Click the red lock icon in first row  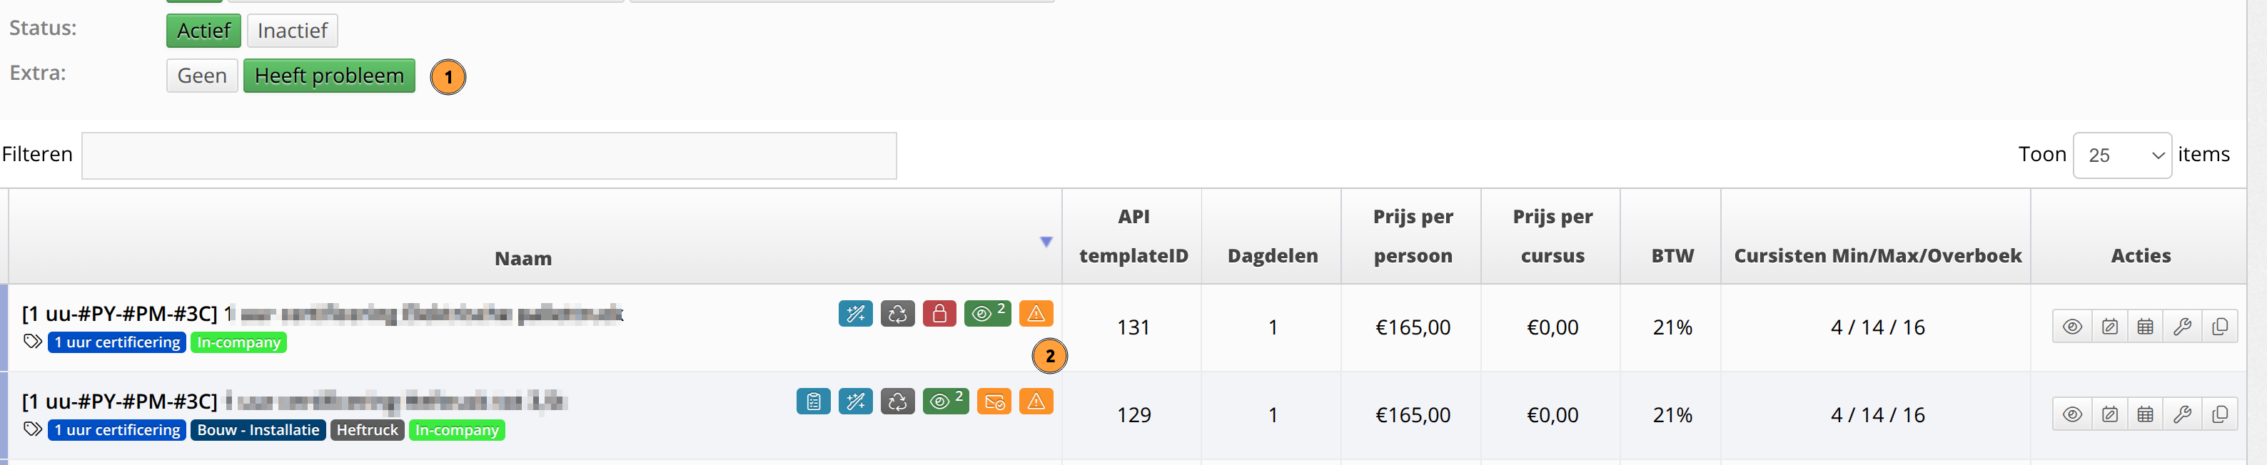tap(939, 314)
